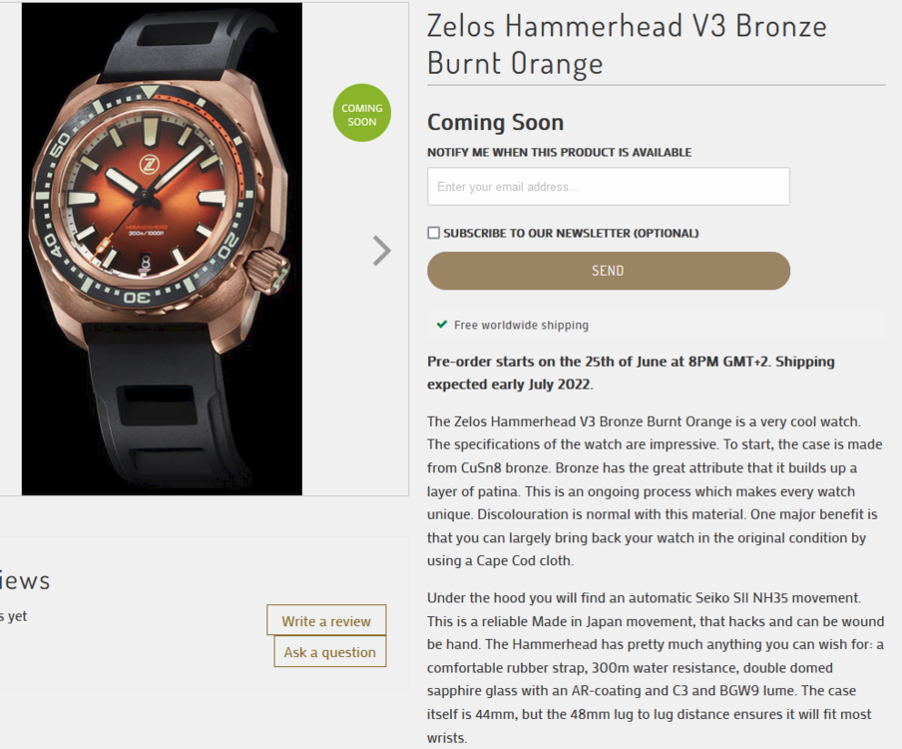
Task: Click the Coming Soon heading text
Action: point(495,122)
